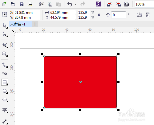Select the Shape edit tool
154x125 pixels.
[x=5, y=34]
